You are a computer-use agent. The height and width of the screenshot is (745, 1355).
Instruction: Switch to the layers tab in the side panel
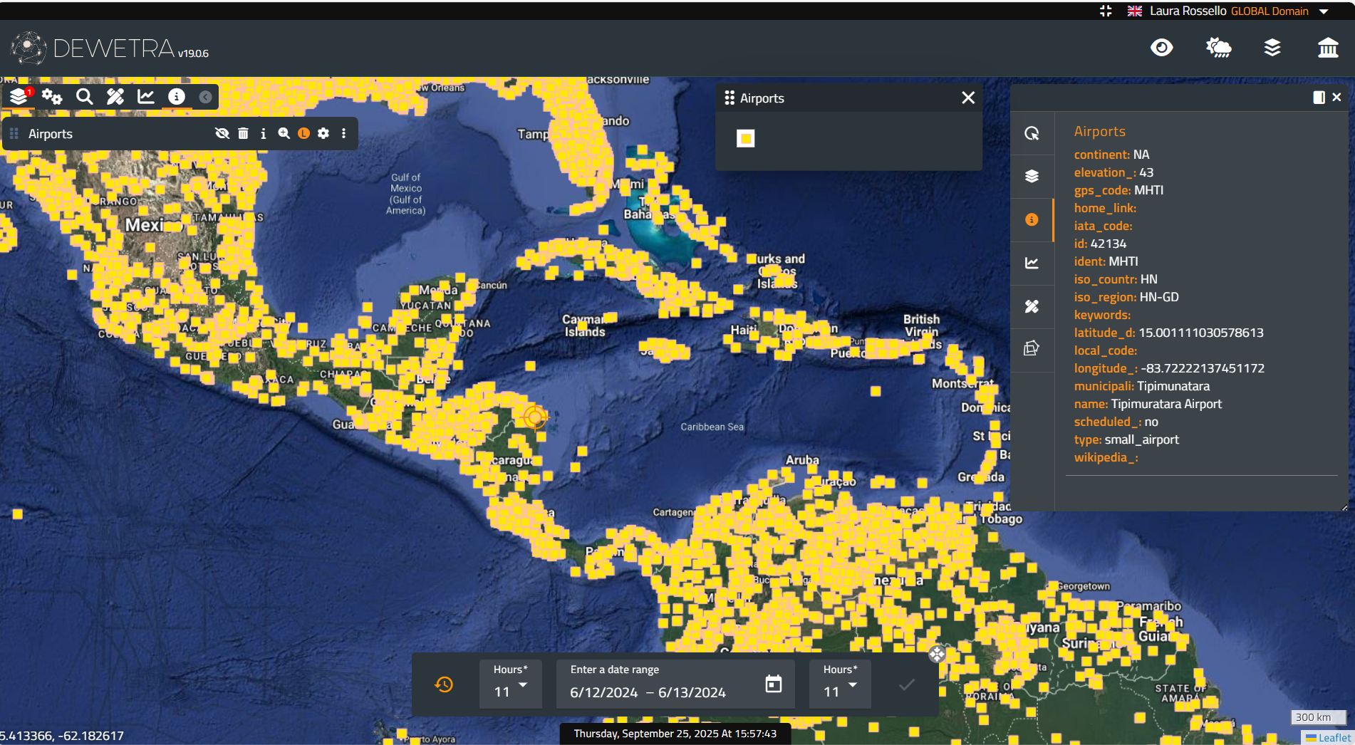1032,176
